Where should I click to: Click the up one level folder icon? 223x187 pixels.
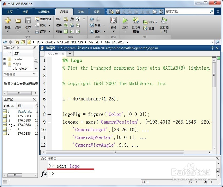[x=17, y=42]
